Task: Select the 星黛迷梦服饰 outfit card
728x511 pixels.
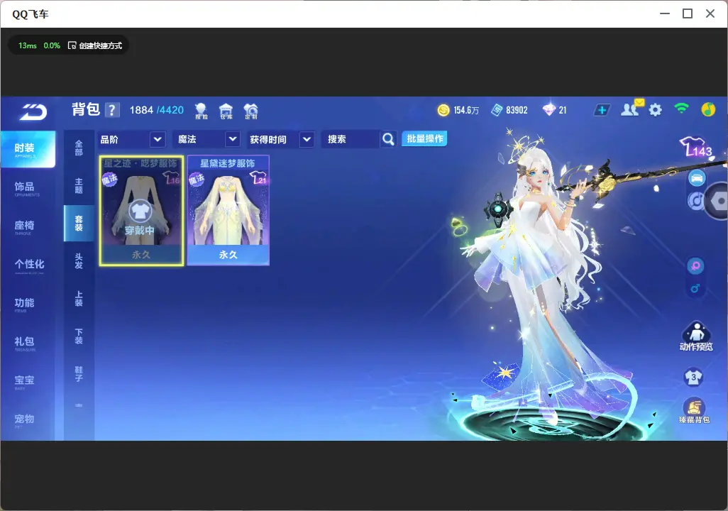Action: click(228, 211)
